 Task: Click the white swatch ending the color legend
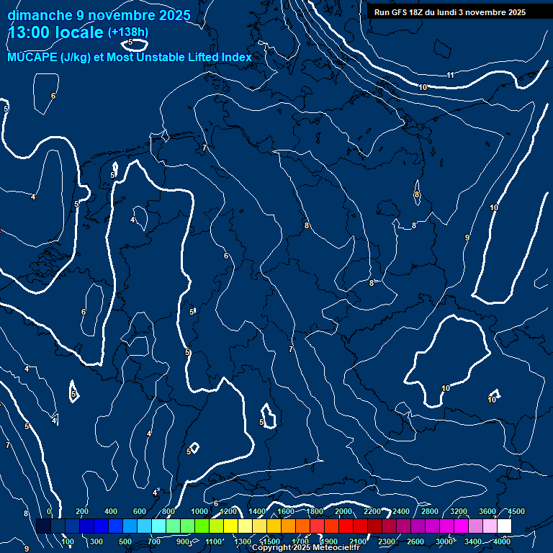(504, 526)
